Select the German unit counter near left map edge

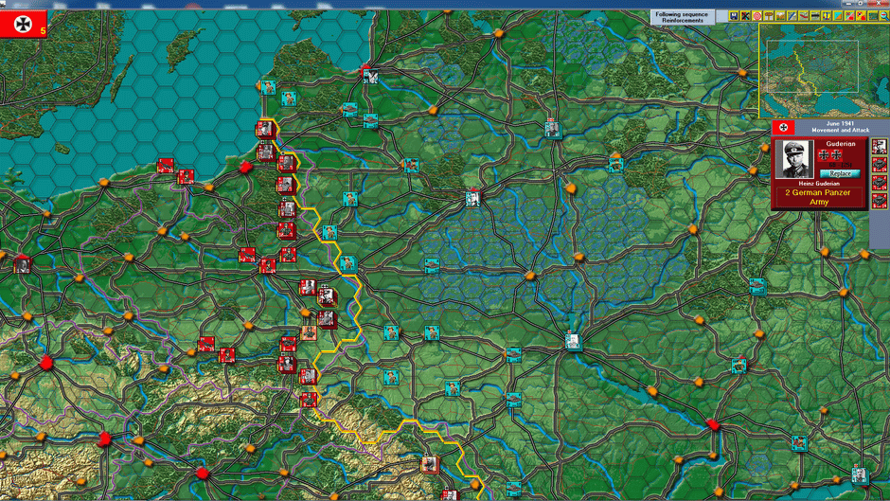tap(22, 264)
